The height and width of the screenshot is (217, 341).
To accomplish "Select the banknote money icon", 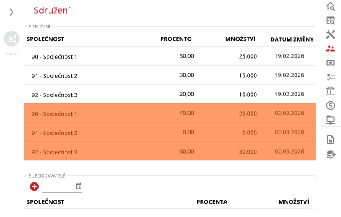I will (x=330, y=63).
